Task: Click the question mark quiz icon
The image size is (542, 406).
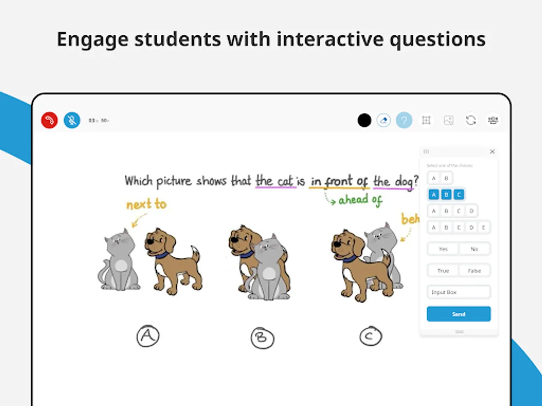Action: click(404, 120)
